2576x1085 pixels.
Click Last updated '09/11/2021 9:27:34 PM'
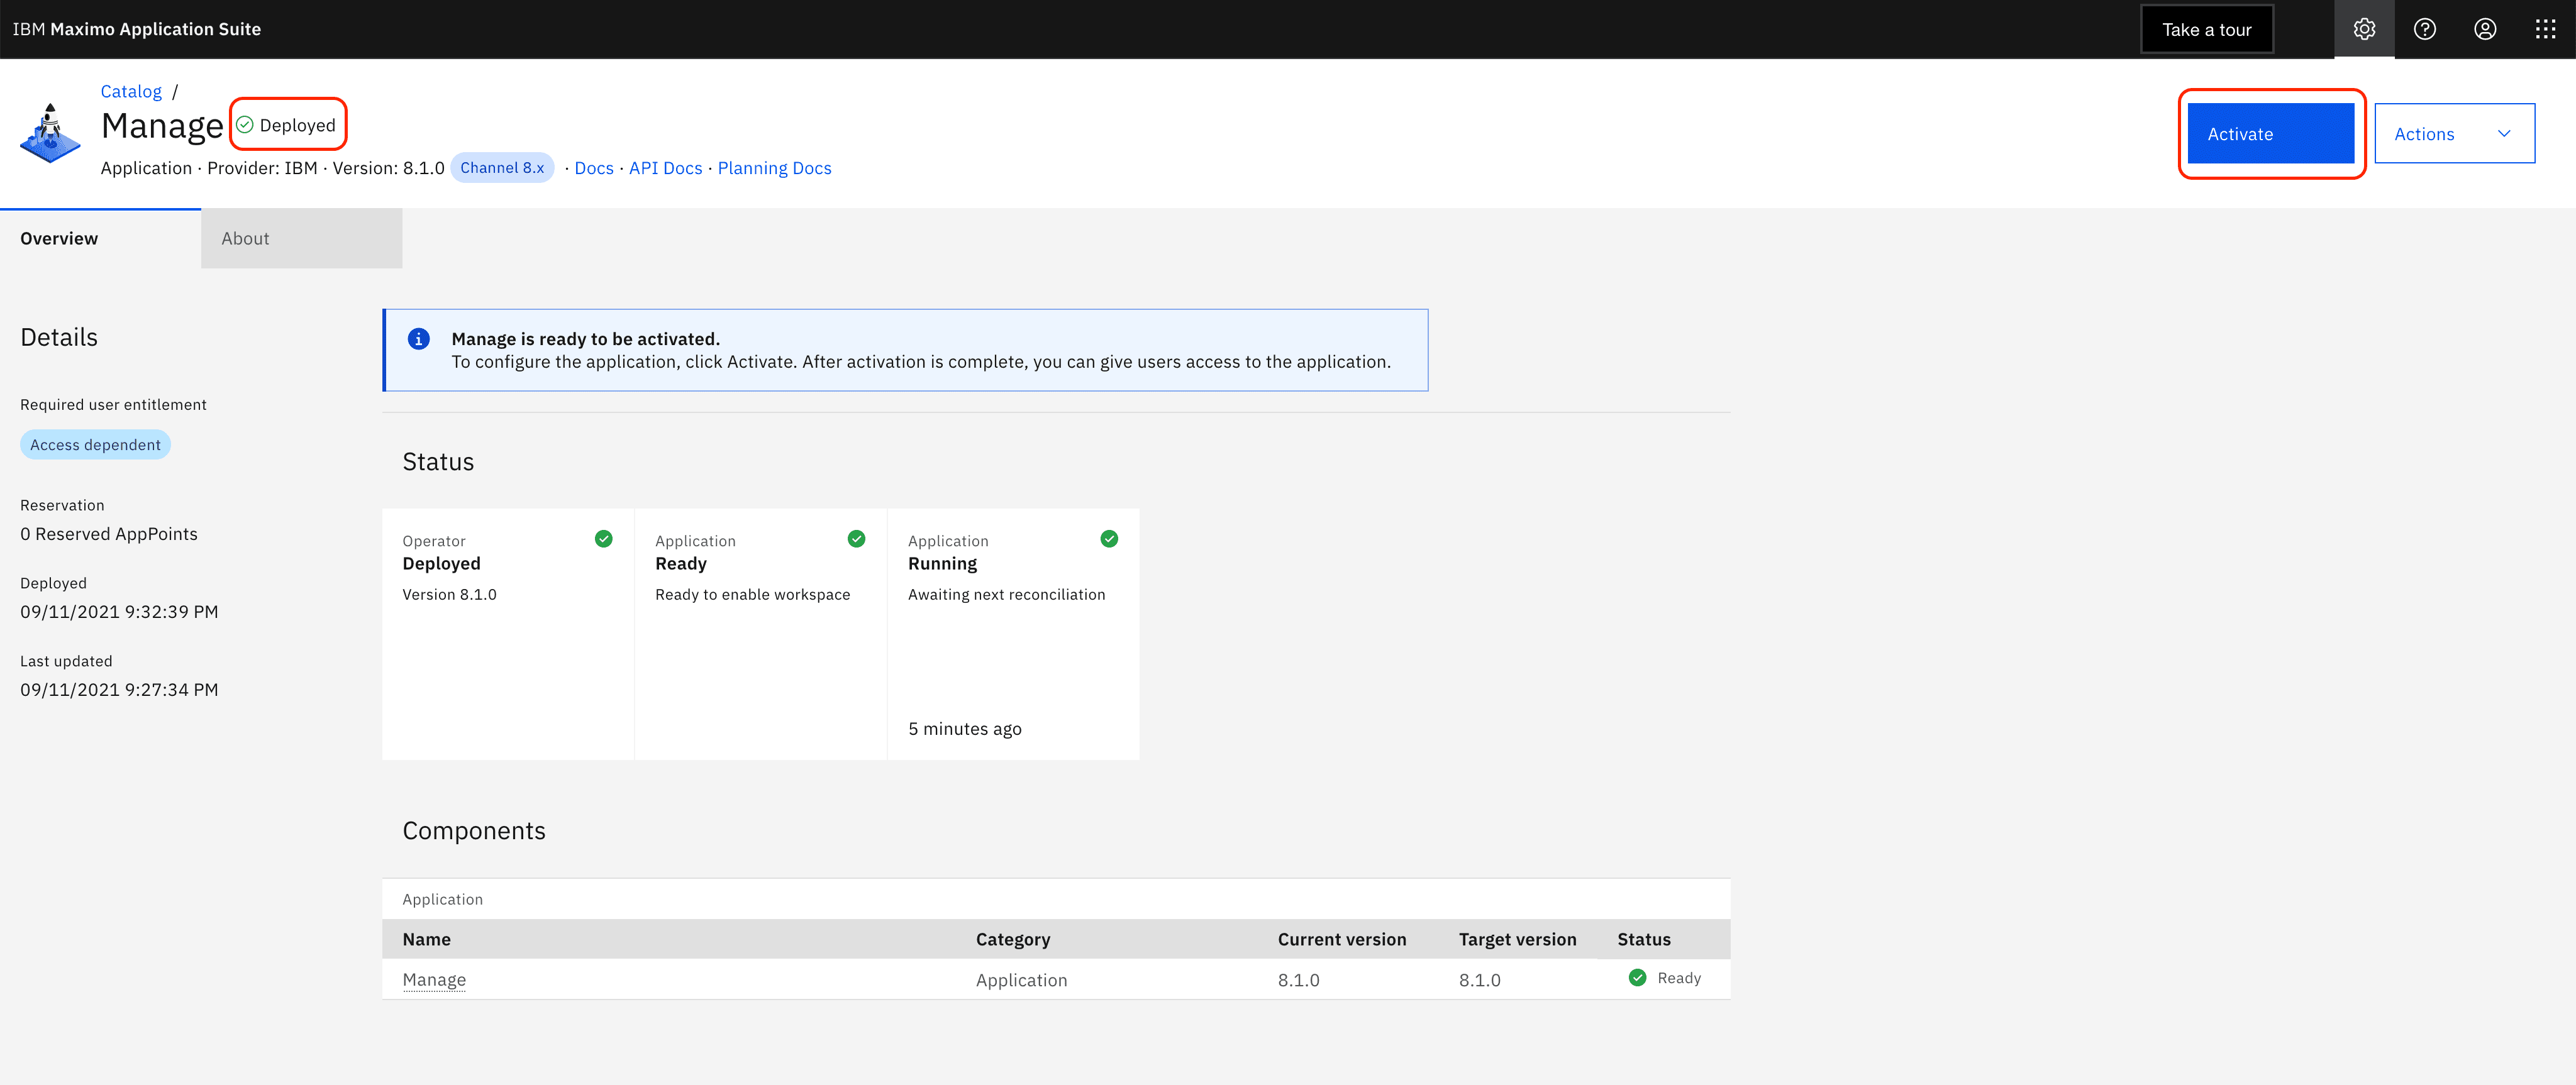[x=119, y=690]
